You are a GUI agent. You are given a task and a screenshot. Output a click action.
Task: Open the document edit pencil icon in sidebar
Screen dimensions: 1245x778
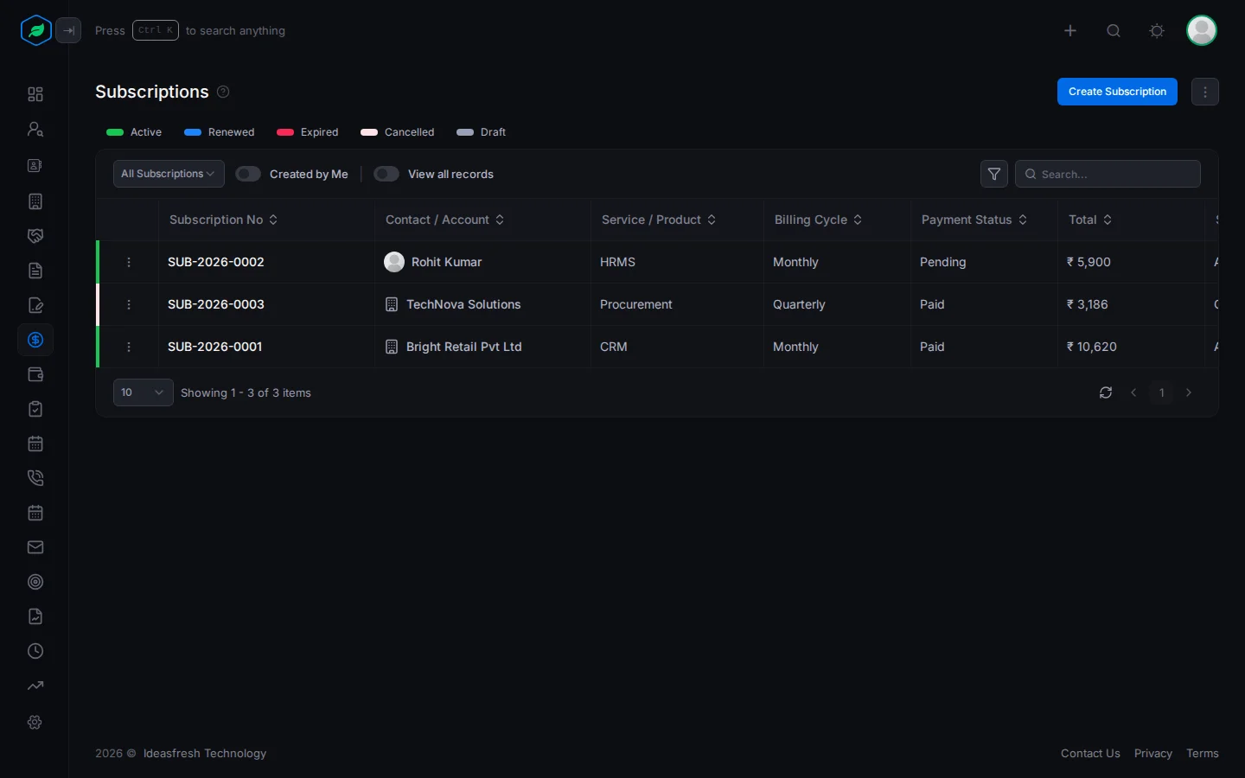click(35, 305)
